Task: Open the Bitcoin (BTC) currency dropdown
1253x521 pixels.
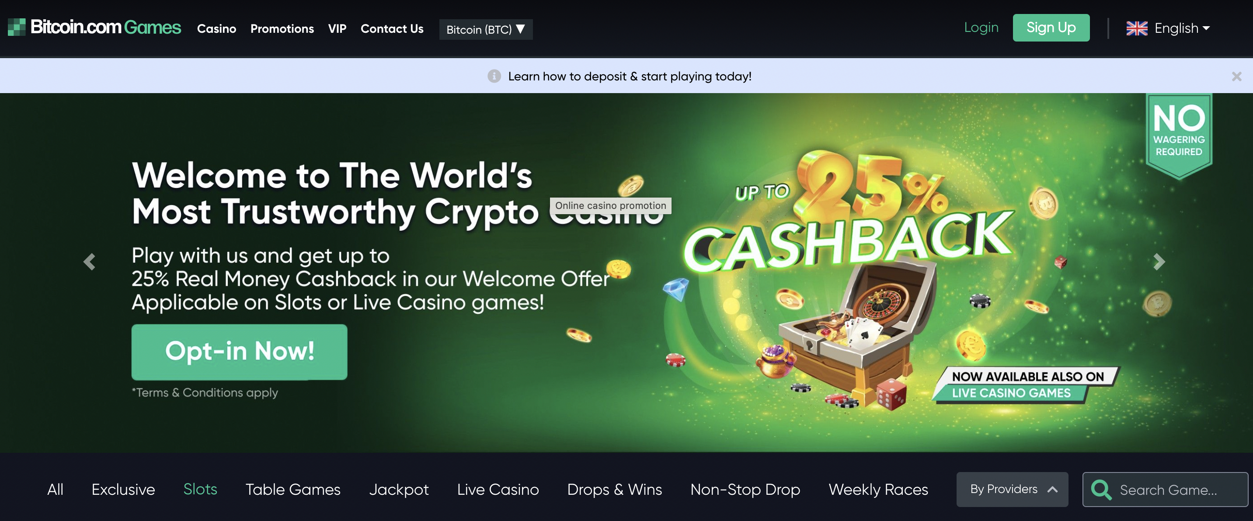Action: pyautogui.click(x=485, y=29)
